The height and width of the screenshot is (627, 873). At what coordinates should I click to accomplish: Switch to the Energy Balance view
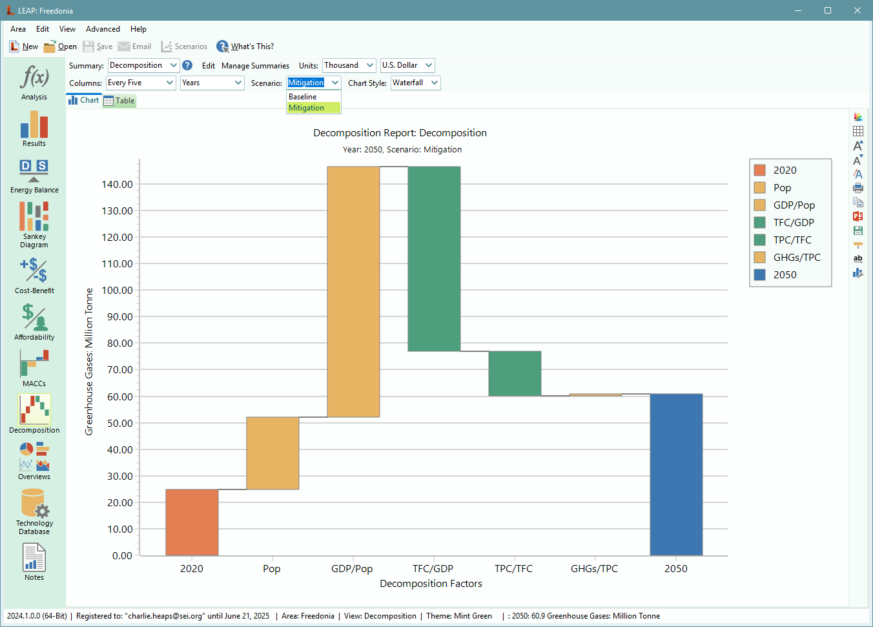point(34,176)
